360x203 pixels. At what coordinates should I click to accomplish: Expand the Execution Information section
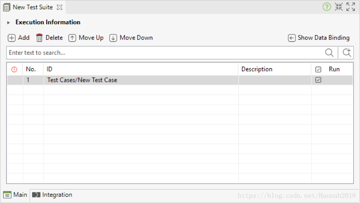[8, 23]
